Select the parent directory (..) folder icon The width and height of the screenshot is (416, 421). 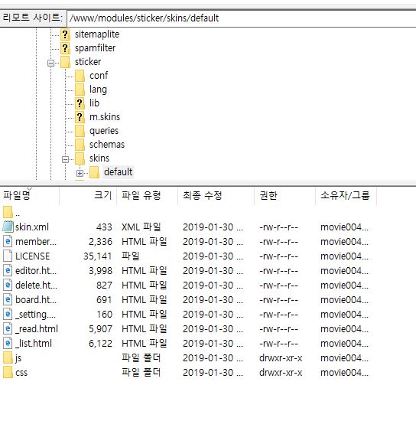(x=8, y=212)
